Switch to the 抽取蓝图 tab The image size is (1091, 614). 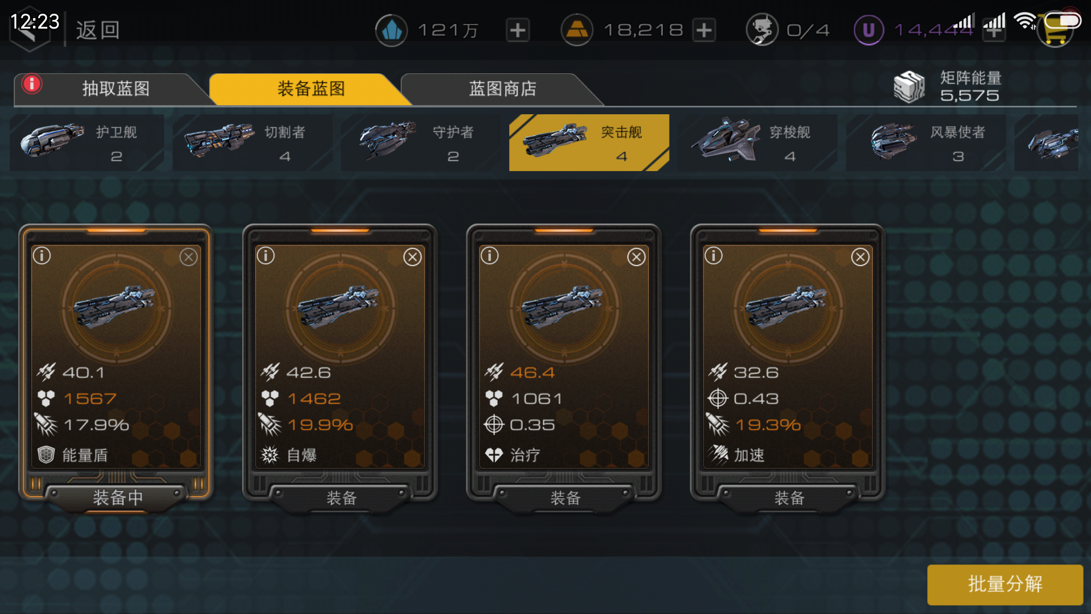point(113,89)
